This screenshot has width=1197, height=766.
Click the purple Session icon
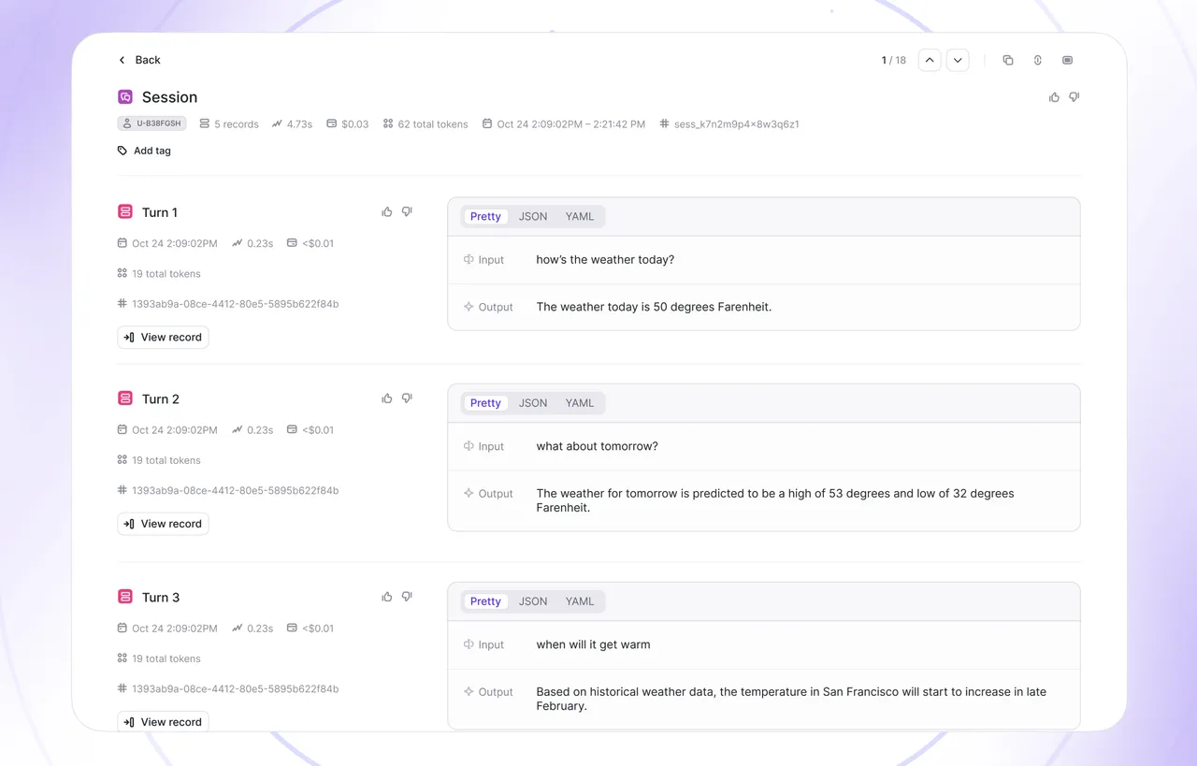coord(125,96)
